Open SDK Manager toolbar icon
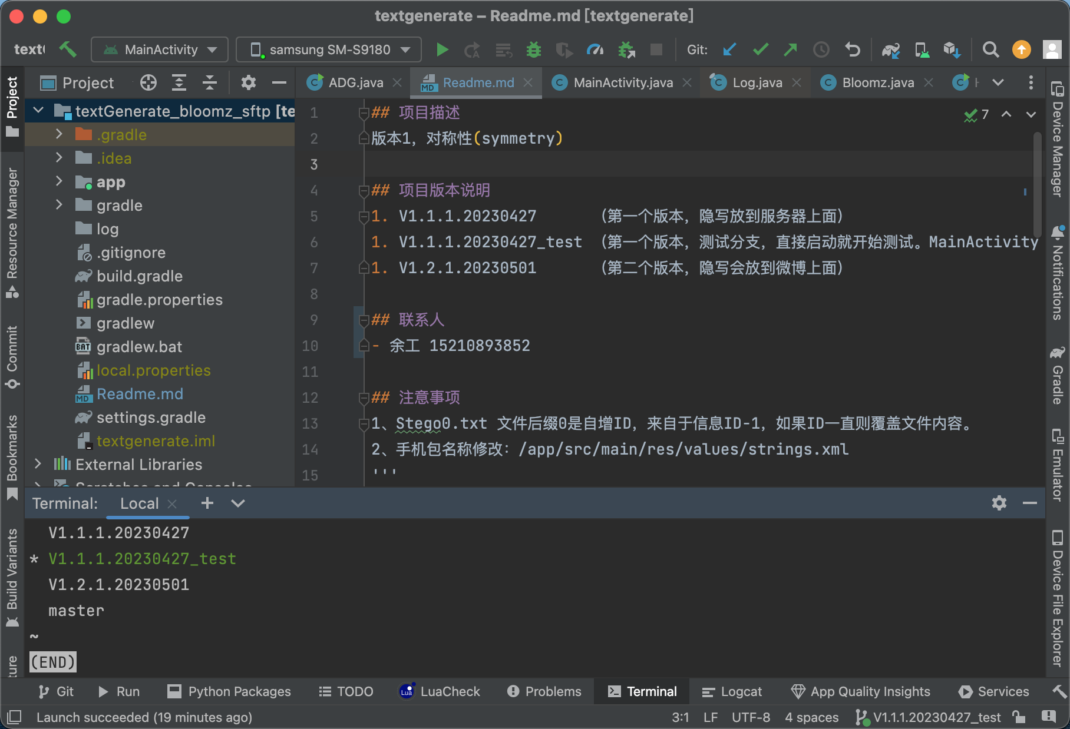Image resolution: width=1070 pixels, height=729 pixels. [952, 50]
